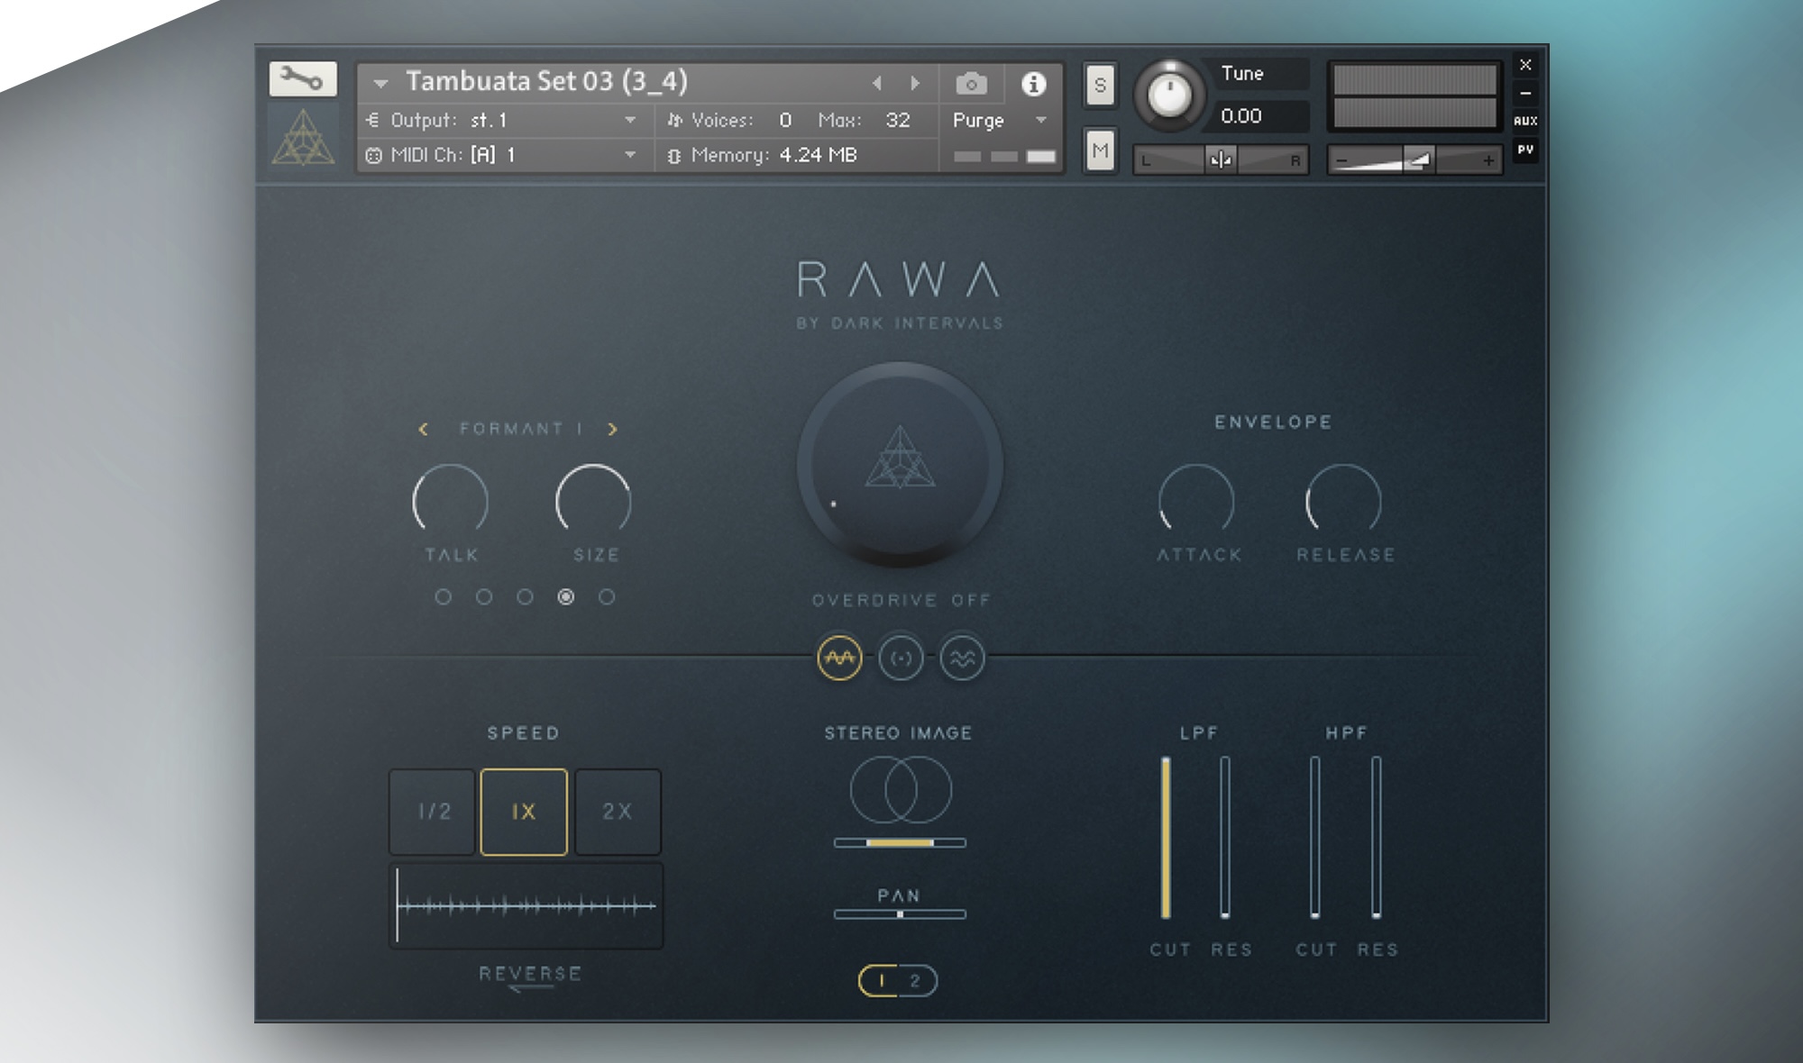Click the sample waveform display

click(526, 905)
